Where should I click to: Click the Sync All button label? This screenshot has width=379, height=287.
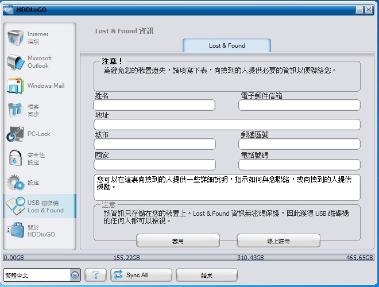pyautogui.click(x=137, y=275)
